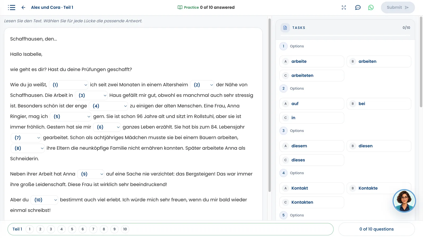Open the hamburger list menu icon
This screenshot has height=238, width=423.
12,7
